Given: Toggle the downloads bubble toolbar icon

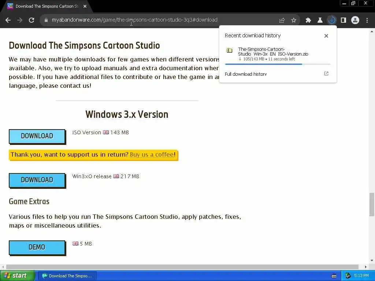Looking at the screenshot, I should coord(332,20).
